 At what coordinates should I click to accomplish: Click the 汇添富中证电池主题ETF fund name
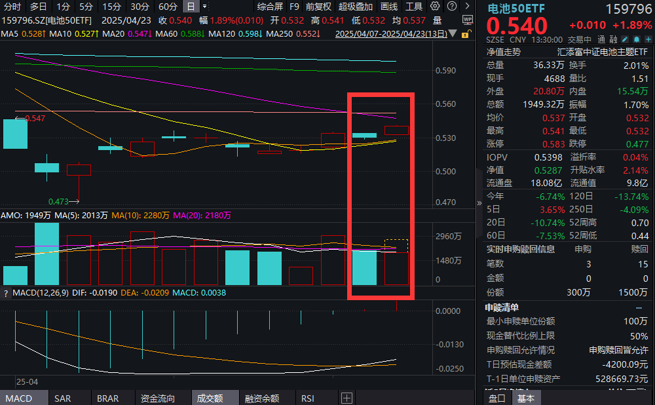603,52
